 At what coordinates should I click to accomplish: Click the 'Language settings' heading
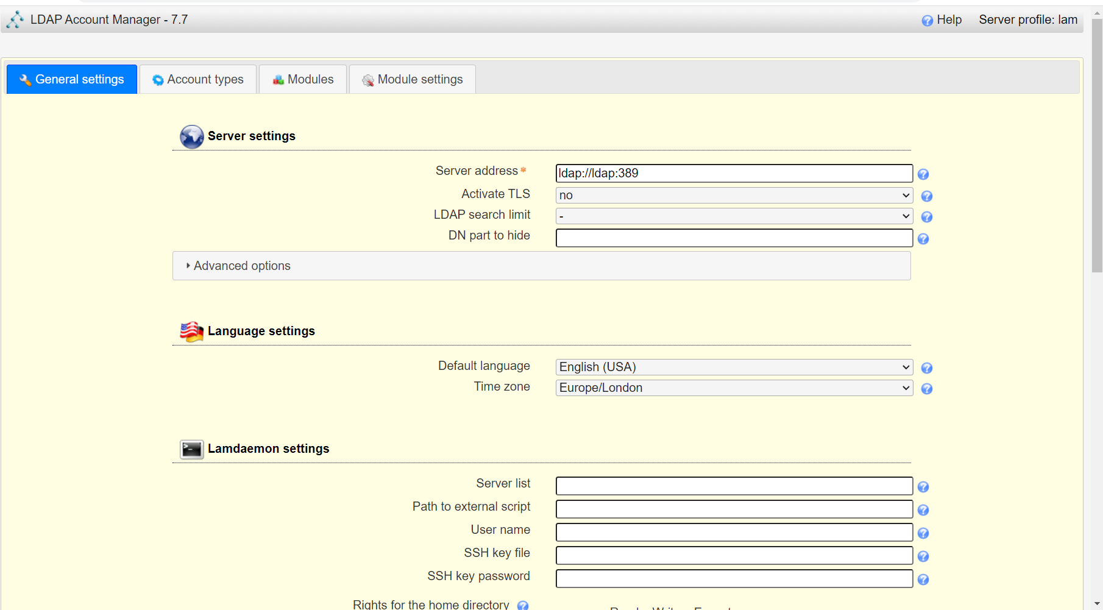pyautogui.click(x=261, y=331)
